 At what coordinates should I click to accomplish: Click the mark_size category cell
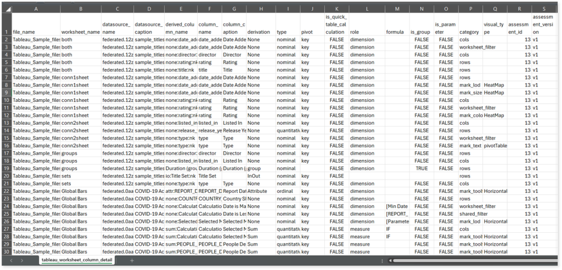tap(470, 93)
